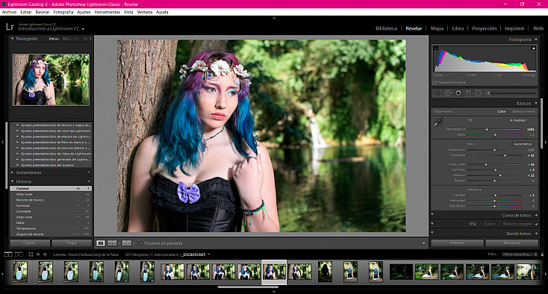Image resolution: width=548 pixels, height=294 pixels.
Task: Collapse the Historia panel
Action: coord(12,181)
